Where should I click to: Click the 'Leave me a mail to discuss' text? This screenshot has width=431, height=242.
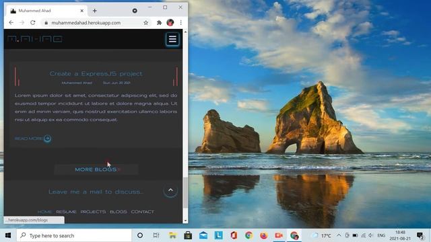[x=96, y=192]
